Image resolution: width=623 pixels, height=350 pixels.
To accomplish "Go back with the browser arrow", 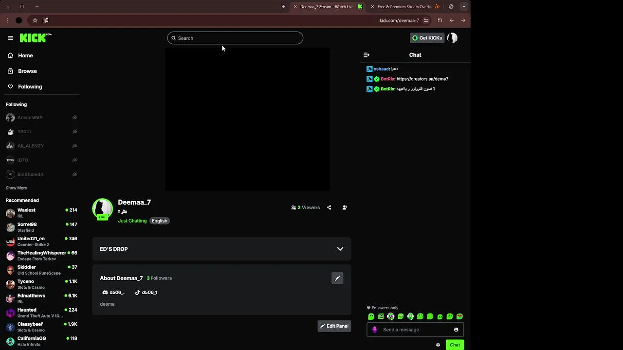I will click(452, 20).
